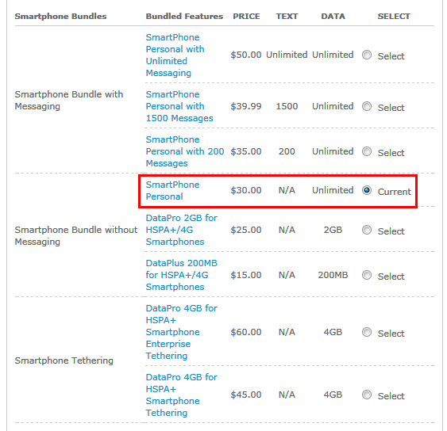Click DataPro 4GB Smartphone Enterprise Tethering link
The width and height of the screenshot is (447, 431).
[182, 332]
